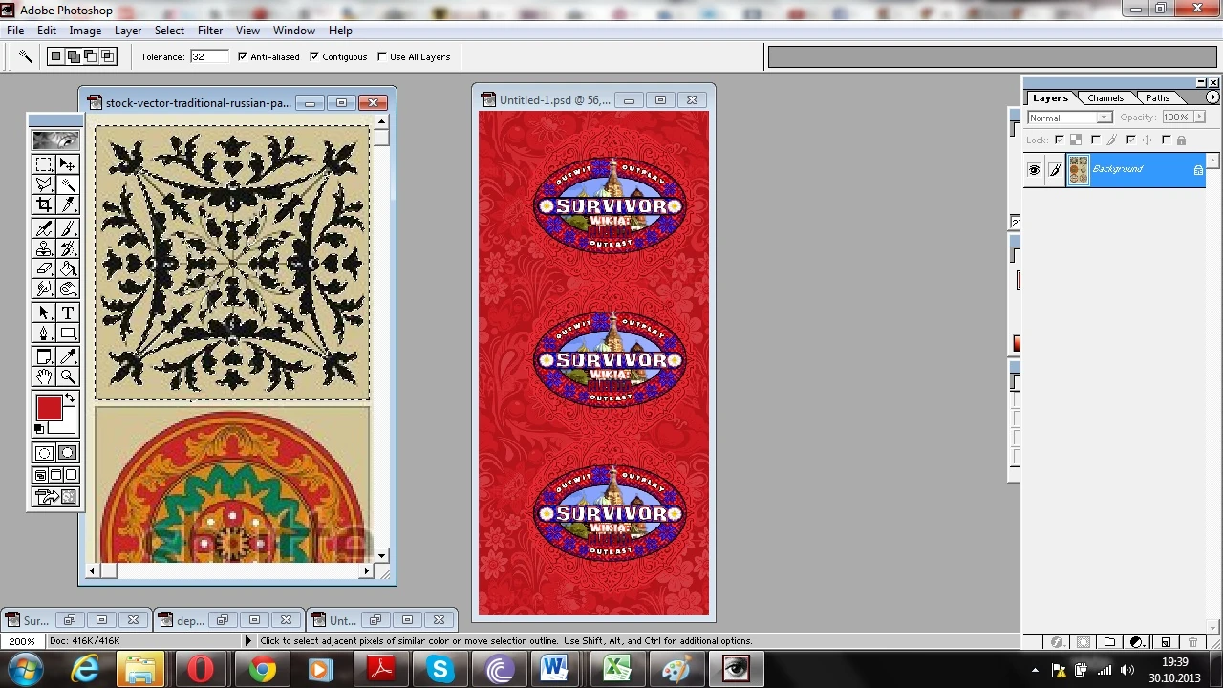Select the Eyedropper tool
1223x688 pixels.
pos(68,356)
